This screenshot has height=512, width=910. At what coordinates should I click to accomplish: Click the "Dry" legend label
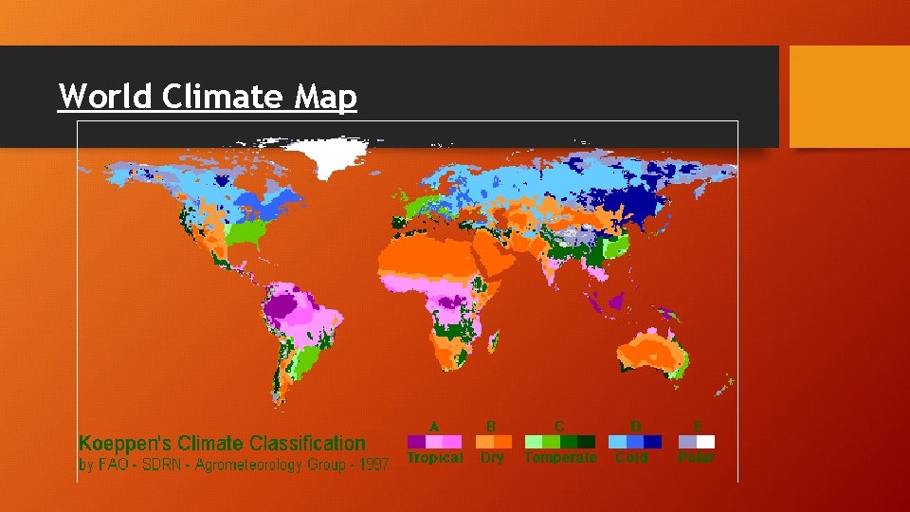[492, 457]
